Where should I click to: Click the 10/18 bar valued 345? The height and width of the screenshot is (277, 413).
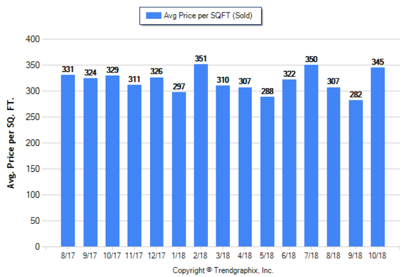(x=378, y=157)
